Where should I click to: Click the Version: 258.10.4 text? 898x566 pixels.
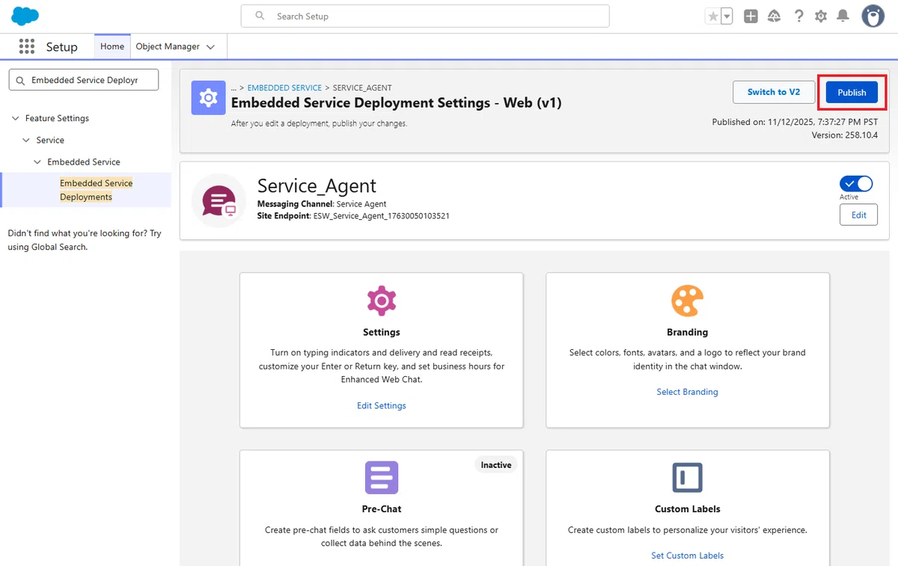844,135
